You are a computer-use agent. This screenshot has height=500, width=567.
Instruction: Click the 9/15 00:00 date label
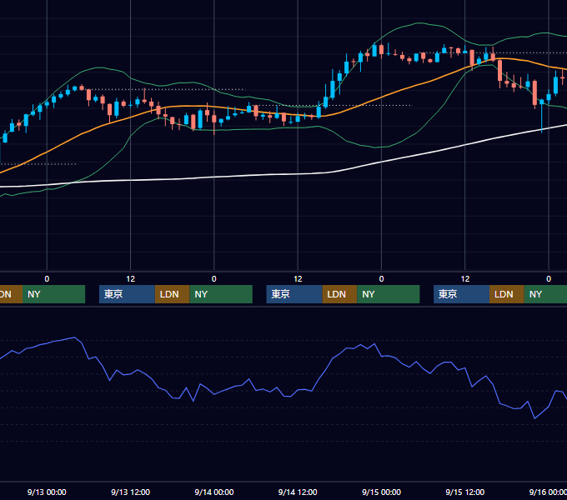[x=382, y=492]
